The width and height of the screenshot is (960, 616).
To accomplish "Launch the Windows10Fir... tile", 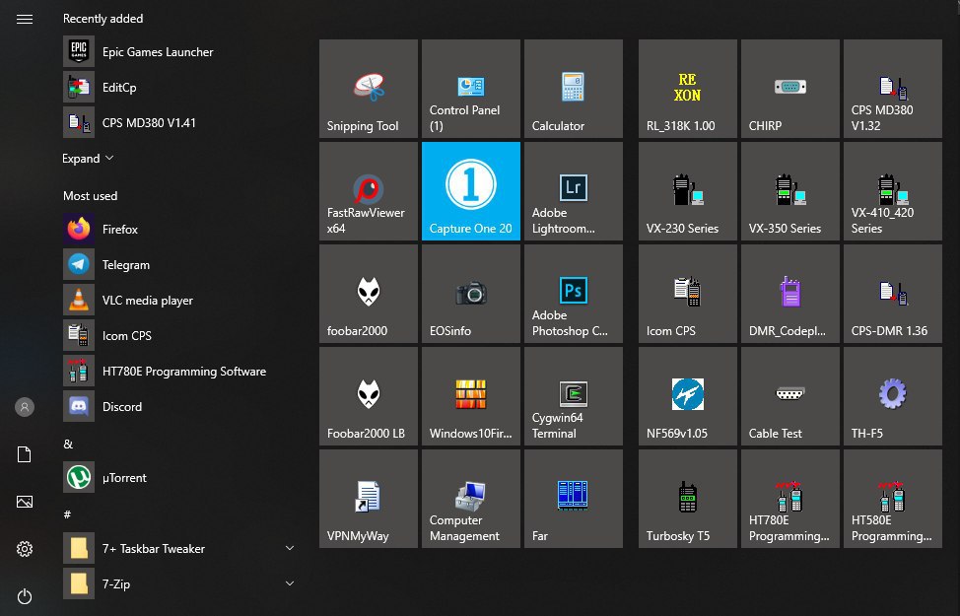I will coord(471,396).
